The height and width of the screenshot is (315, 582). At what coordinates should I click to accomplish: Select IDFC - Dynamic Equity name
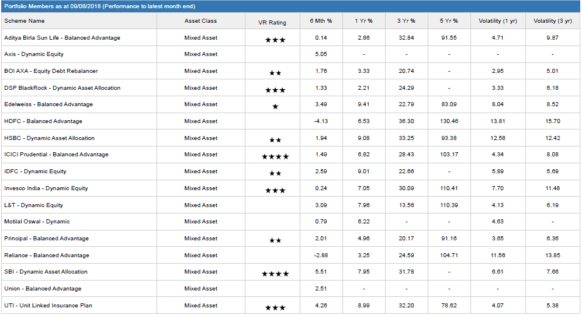point(35,171)
